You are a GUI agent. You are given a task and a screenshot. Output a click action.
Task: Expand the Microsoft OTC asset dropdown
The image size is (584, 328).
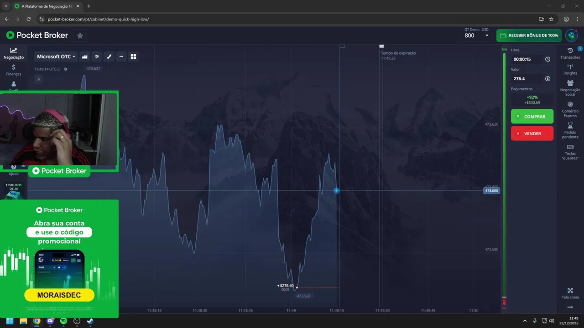[56, 56]
